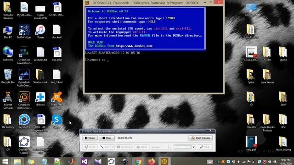Select the DV Lottery folder
The image size is (294, 165).
[8, 121]
